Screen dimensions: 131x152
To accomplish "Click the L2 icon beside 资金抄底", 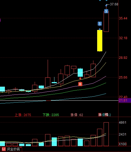I will tap(4, 149).
